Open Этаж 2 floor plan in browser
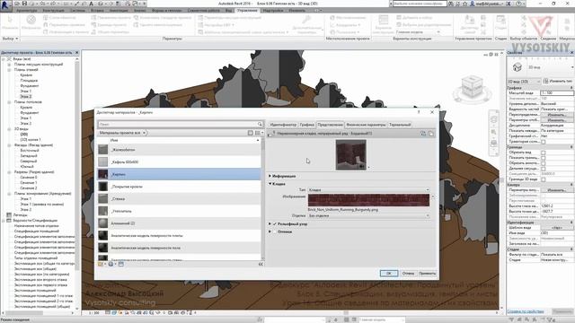 click(x=25, y=97)
